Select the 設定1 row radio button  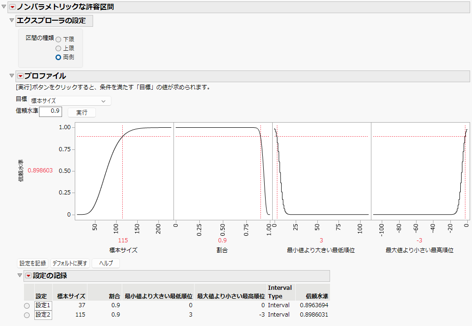(27, 306)
